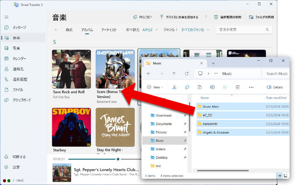The width and height of the screenshot is (297, 185).
Task: Select the Starboy album cover
Action: point(71,127)
